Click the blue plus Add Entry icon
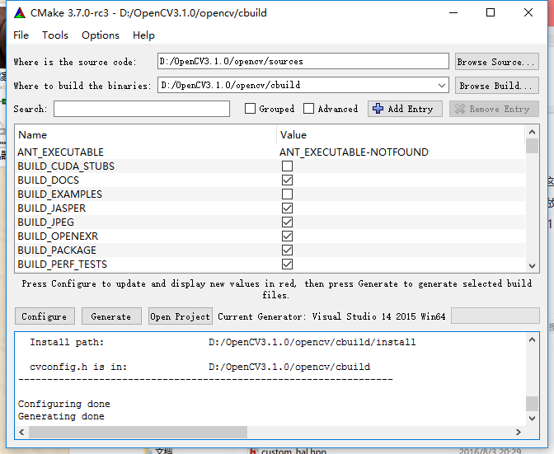This screenshot has width=554, height=454. [378, 109]
